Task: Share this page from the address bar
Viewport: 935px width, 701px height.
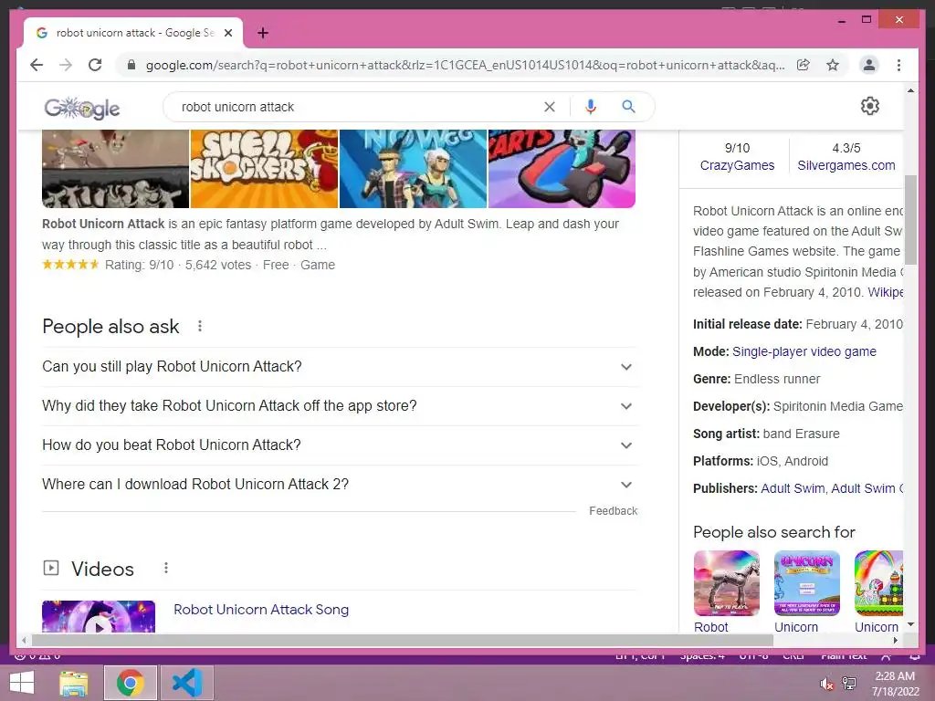Action: pos(804,65)
